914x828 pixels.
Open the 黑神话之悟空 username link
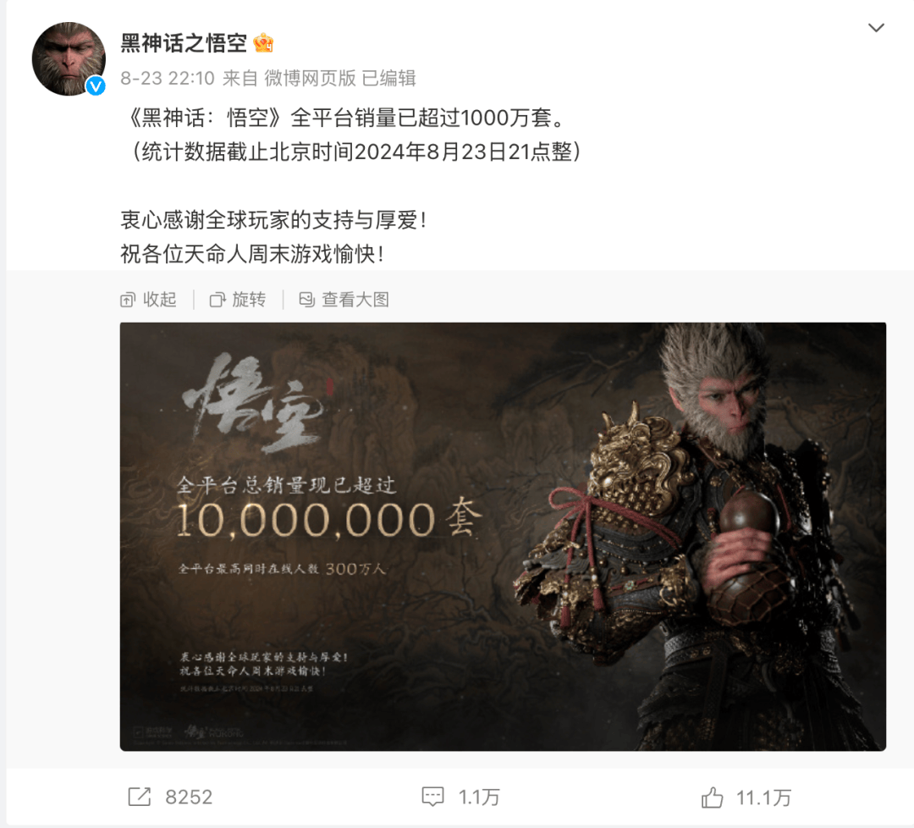[x=184, y=43]
